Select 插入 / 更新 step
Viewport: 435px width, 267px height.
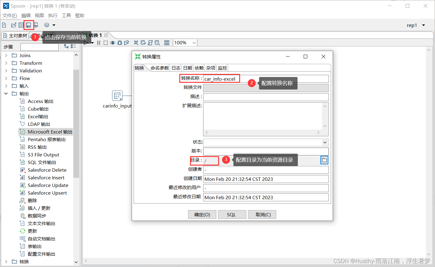39,208
